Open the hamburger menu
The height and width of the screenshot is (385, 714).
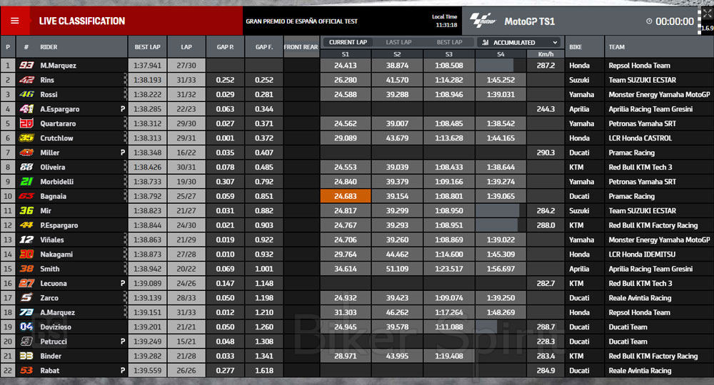coord(14,21)
